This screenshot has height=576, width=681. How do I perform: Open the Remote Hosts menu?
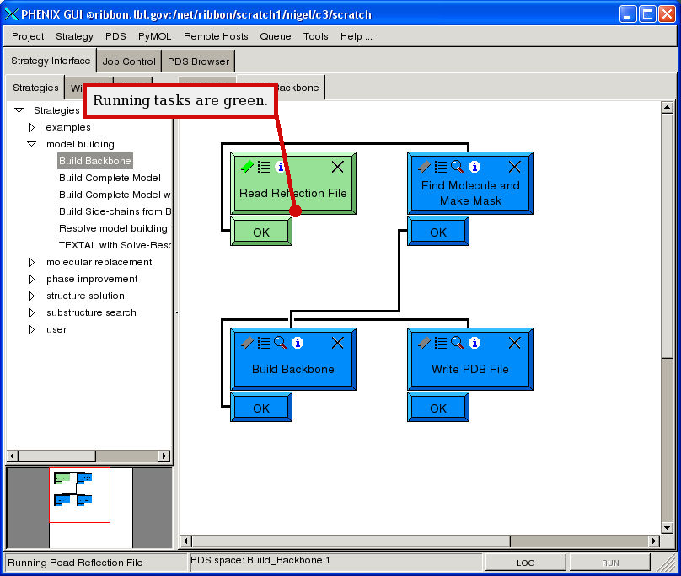(216, 36)
